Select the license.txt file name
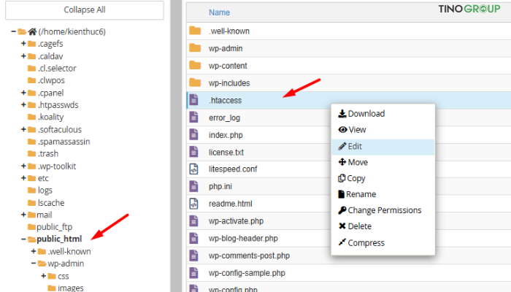Screen dimensions: 511x292 tap(226, 152)
